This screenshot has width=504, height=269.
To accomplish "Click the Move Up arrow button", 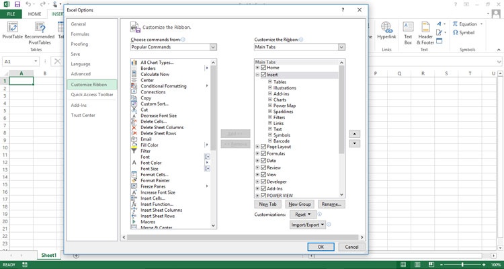I will pos(355,134).
